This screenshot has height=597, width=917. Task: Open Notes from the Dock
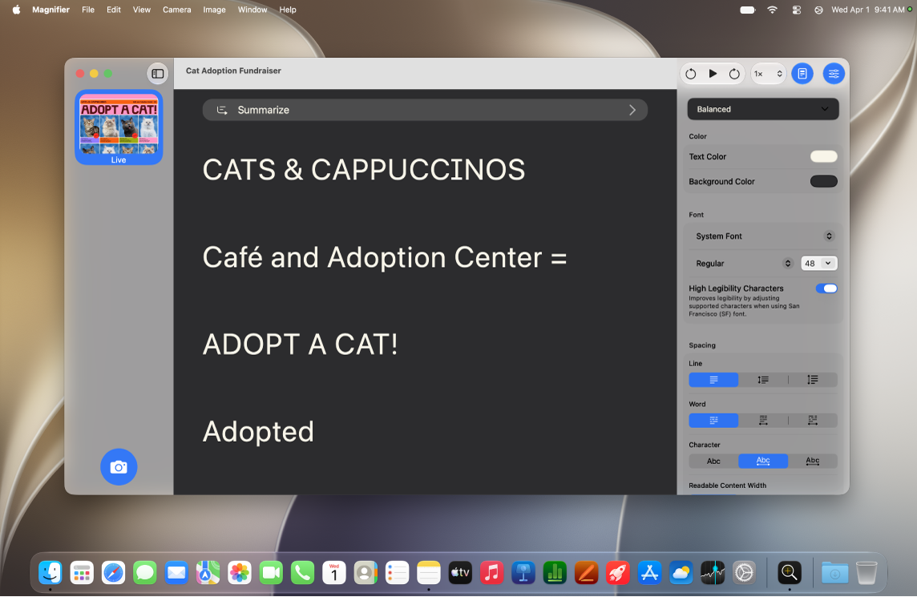point(429,572)
